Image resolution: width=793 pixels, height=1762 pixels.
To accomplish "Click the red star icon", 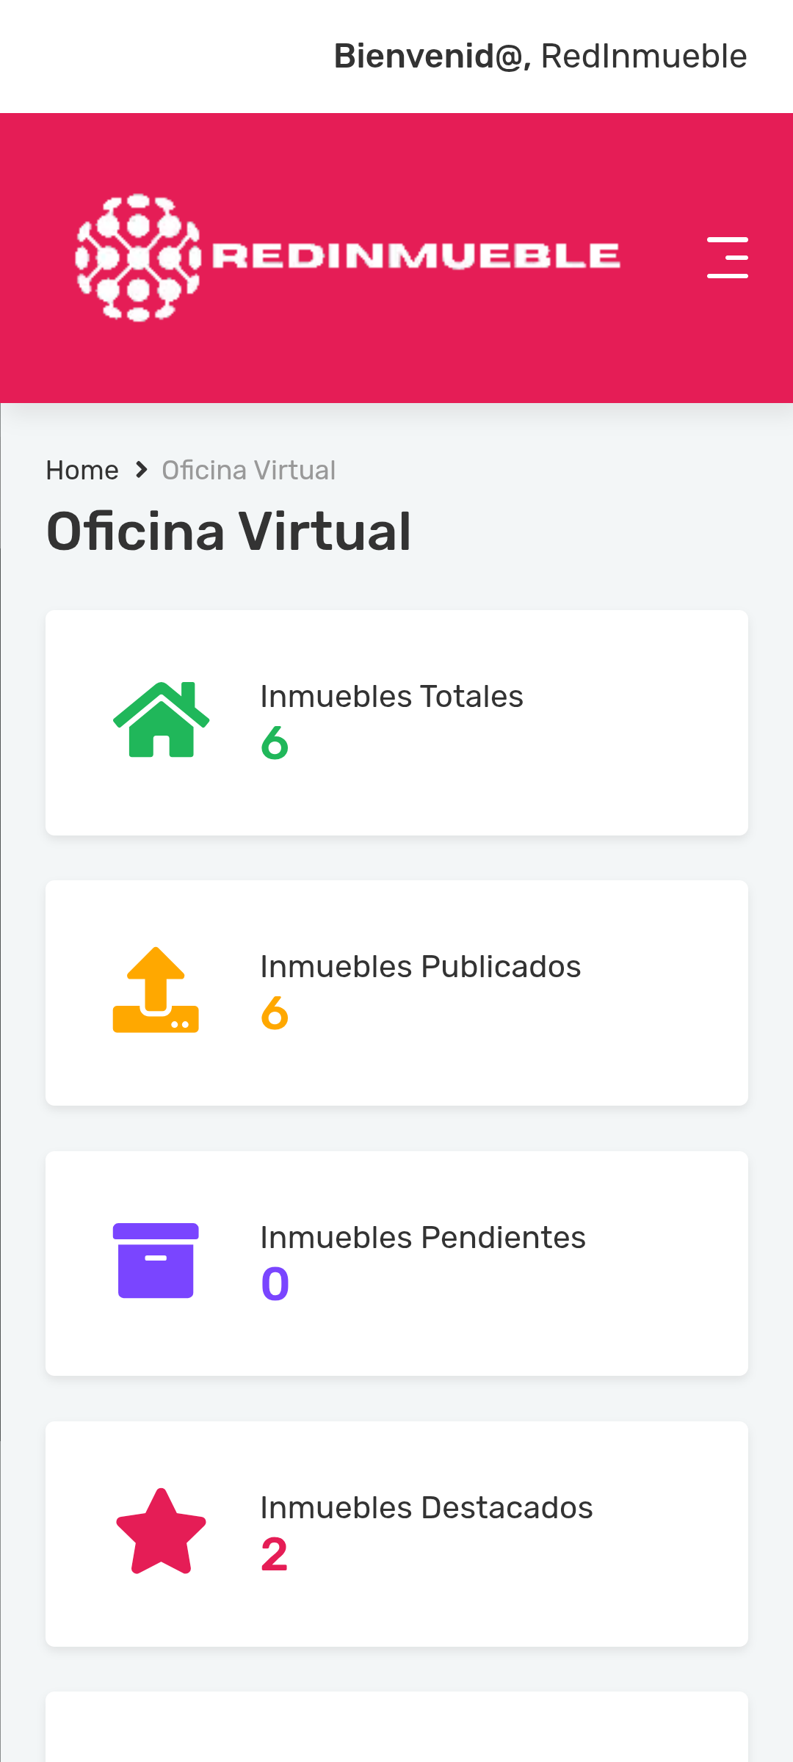I will coord(161,1532).
